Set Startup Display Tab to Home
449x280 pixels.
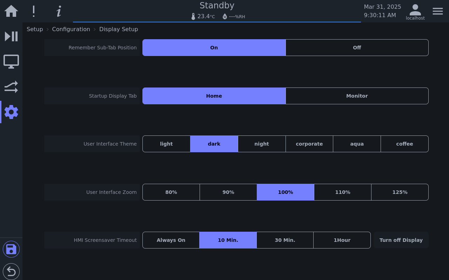pos(214,96)
